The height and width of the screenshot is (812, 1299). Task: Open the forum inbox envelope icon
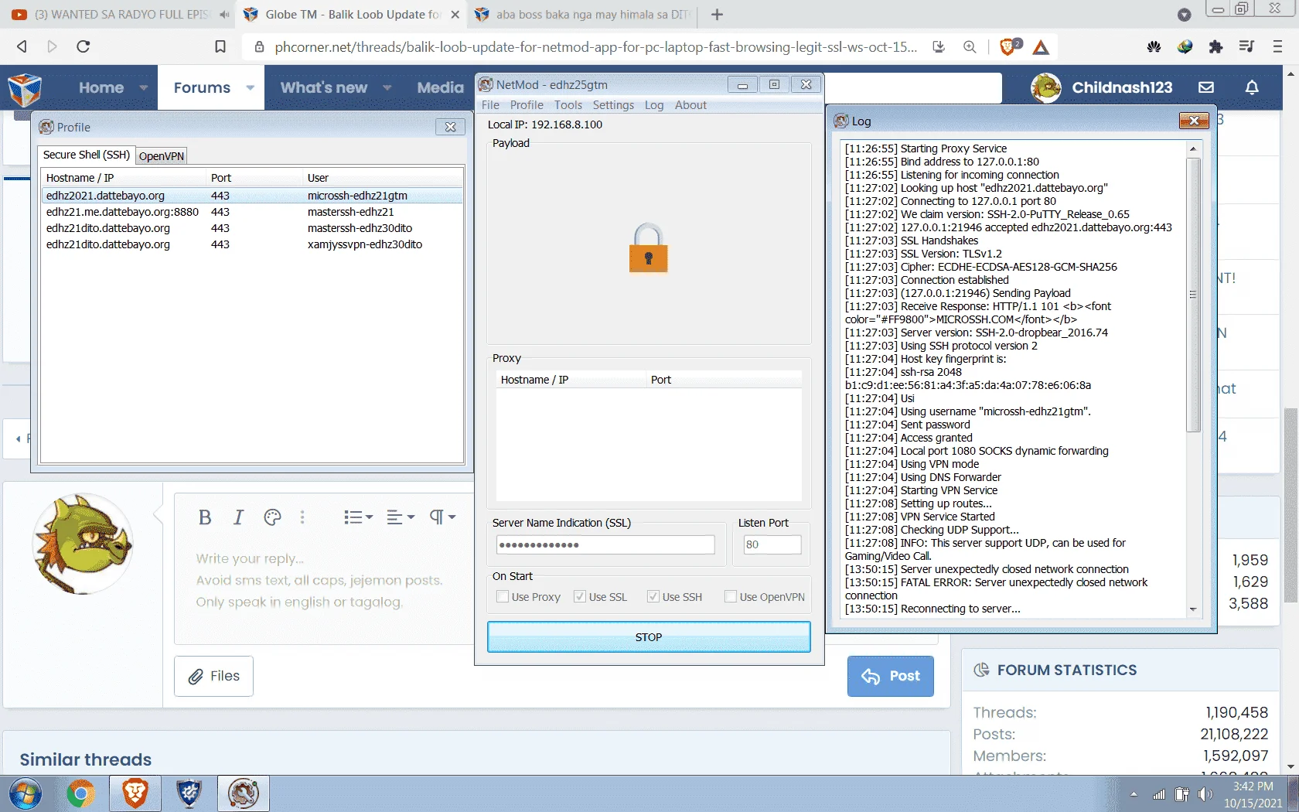point(1206,87)
